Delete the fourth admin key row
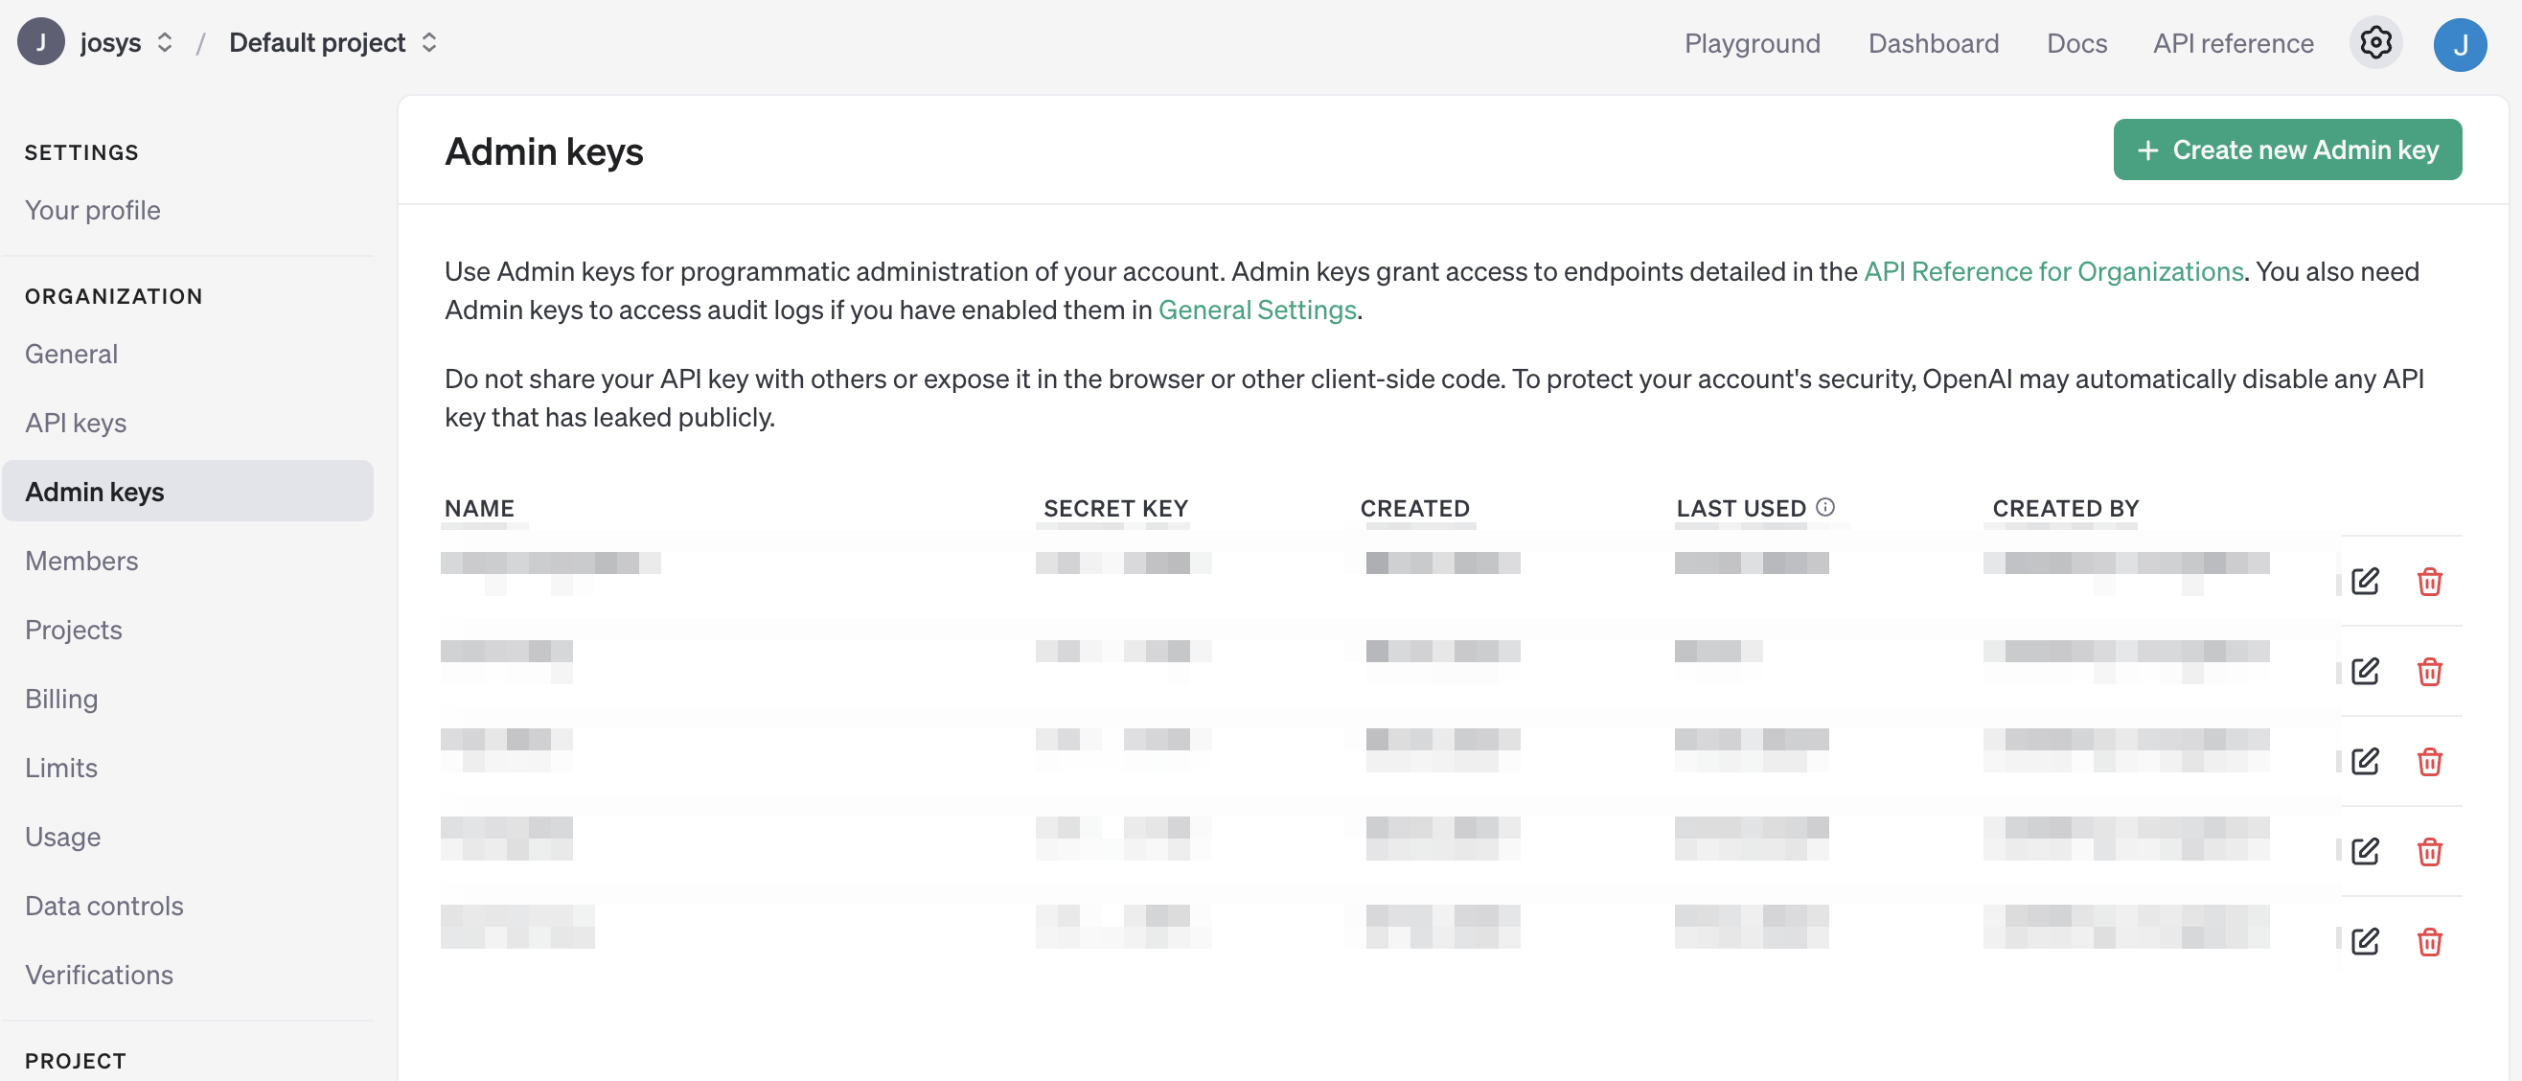The height and width of the screenshot is (1081, 2522). (x=2429, y=852)
